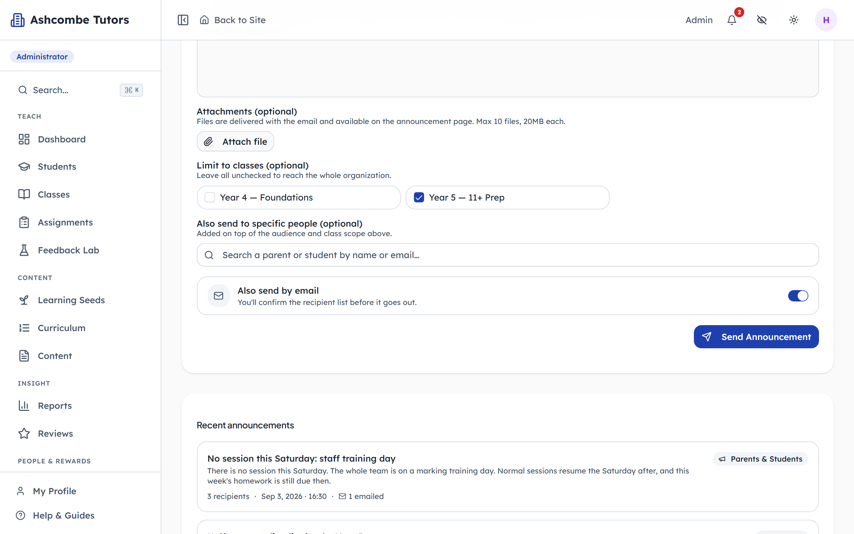
Task: Click the Parents & Students audience tag
Action: 761,459
